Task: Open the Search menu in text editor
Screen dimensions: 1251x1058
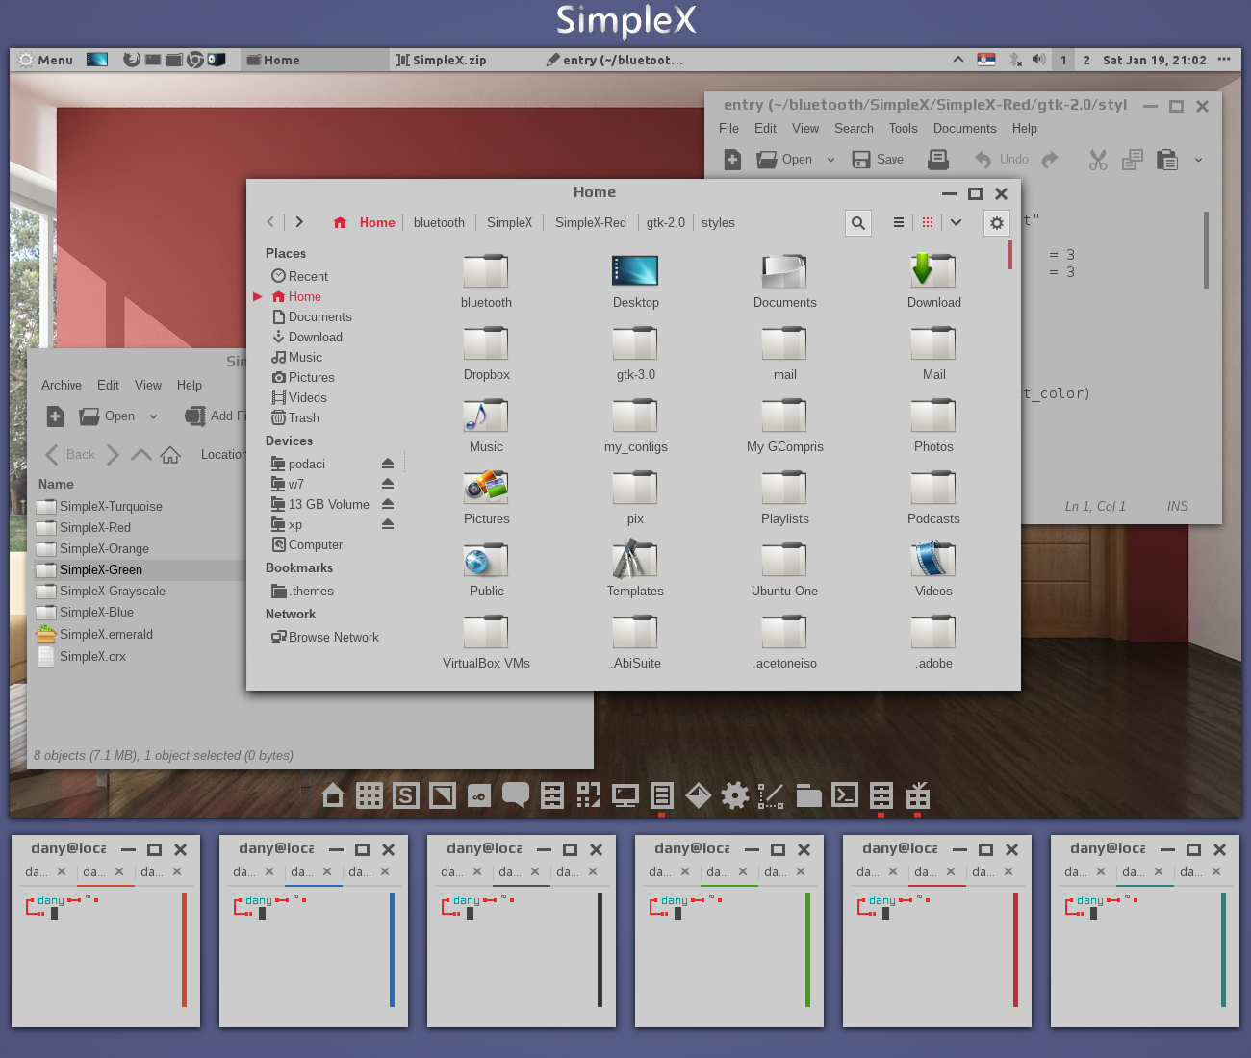Action: pos(854,129)
